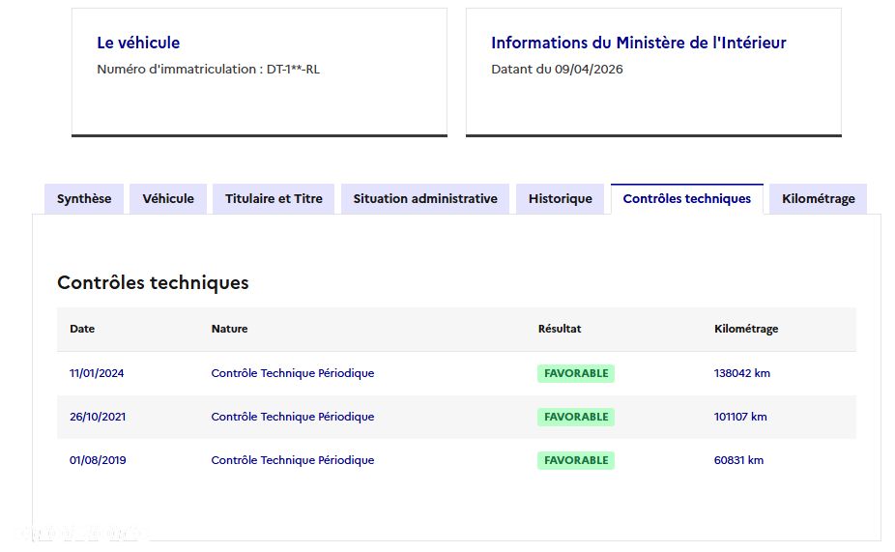This screenshot has width=895, height=552.
Task: Select the 11/01/2024 inspection date
Action: click(x=97, y=373)
